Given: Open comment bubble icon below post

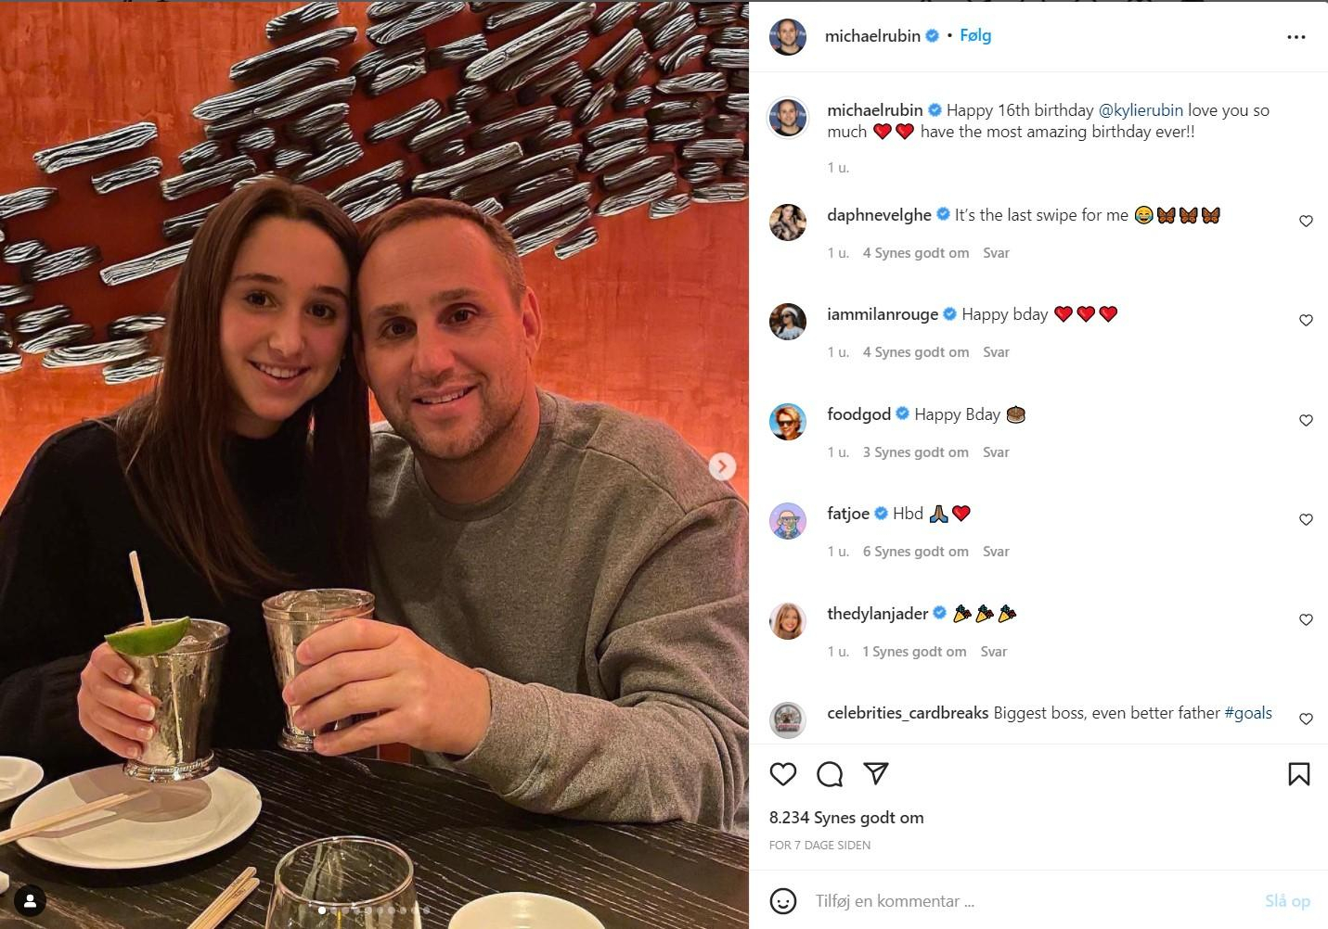Looking at the screenshot, I should [x=830, y=774].
